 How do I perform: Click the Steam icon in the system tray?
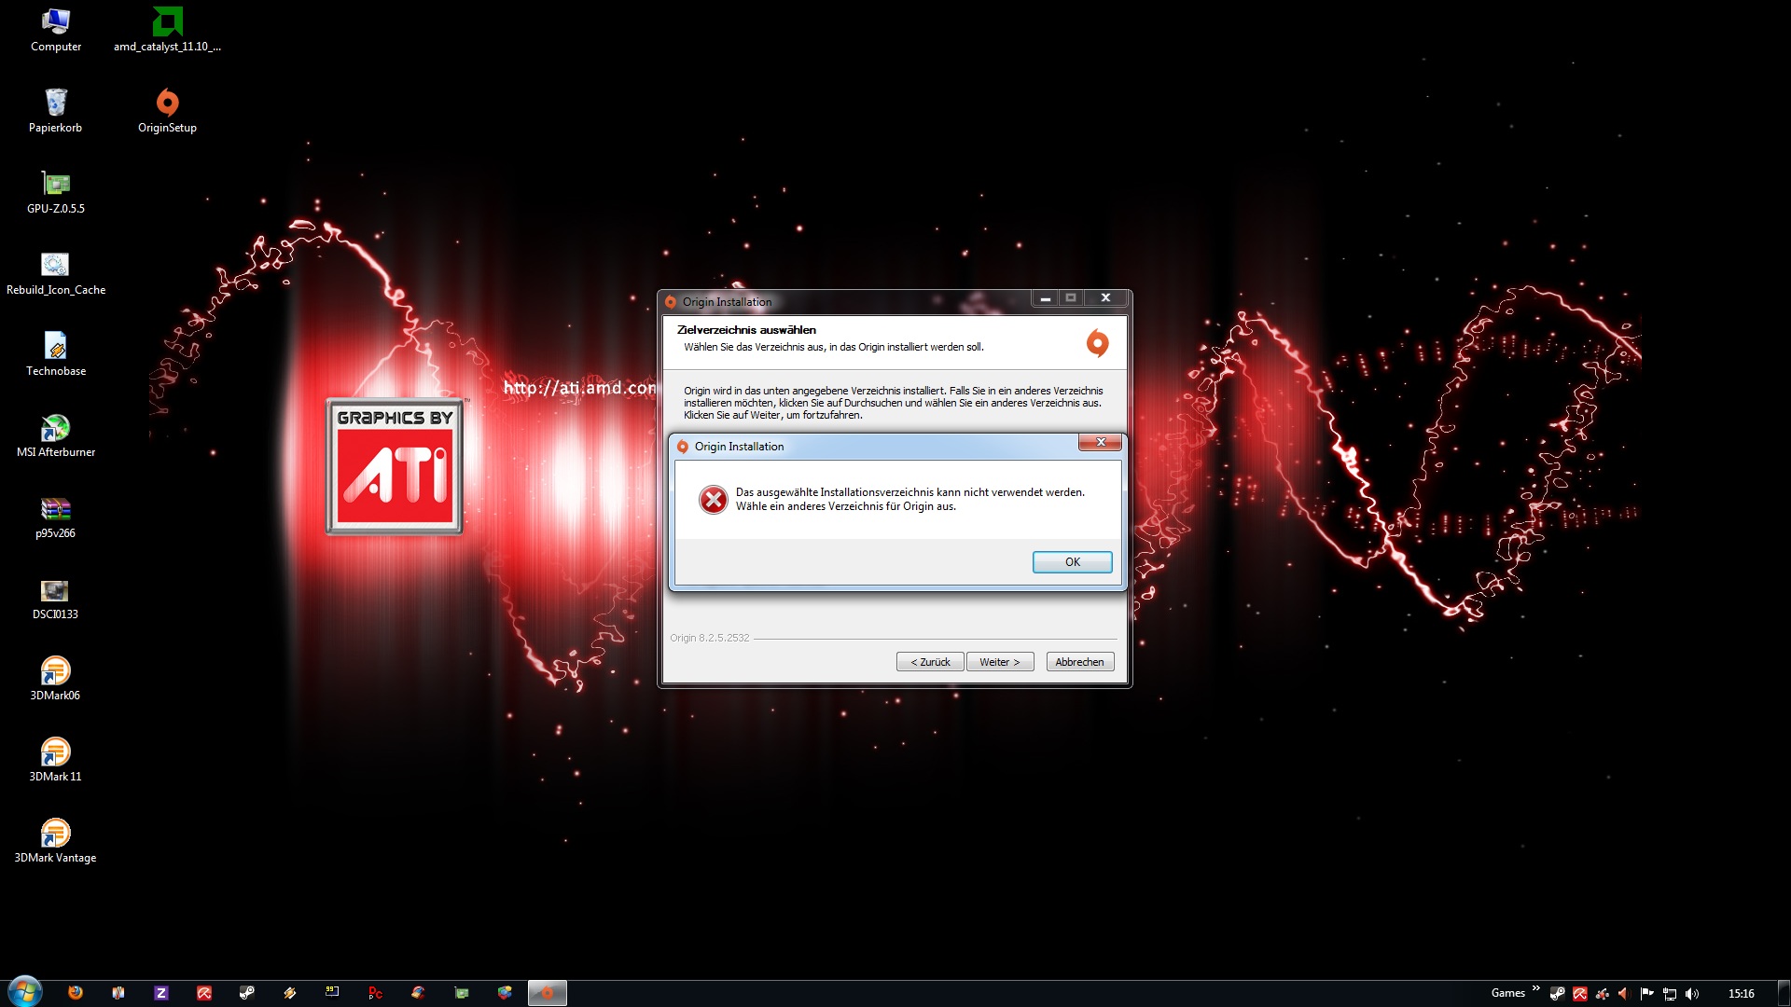(x=1558, y=994)
